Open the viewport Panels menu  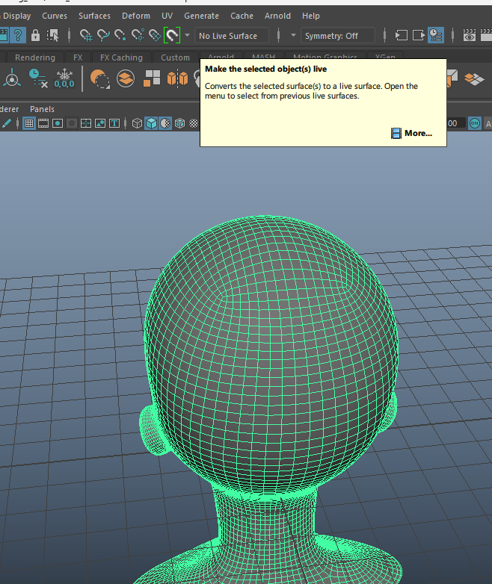(42, 109)
